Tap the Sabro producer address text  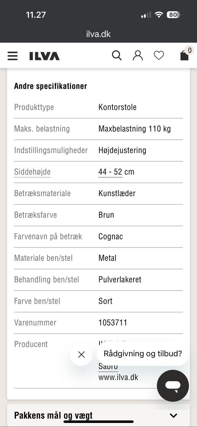pos(108,367)
